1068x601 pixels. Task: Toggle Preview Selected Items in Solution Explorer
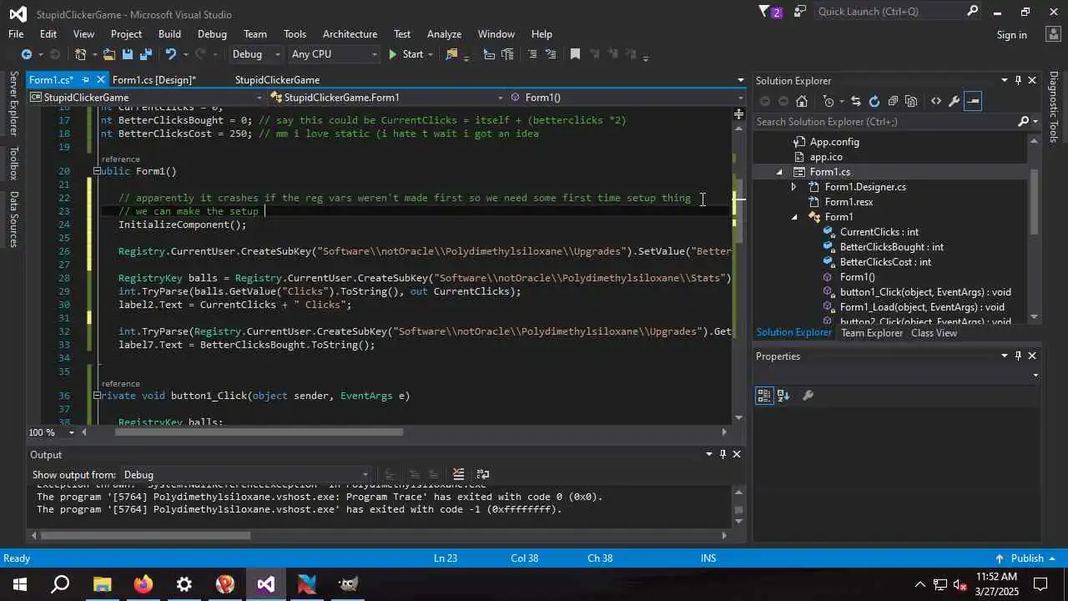click(x=973, y=101)
